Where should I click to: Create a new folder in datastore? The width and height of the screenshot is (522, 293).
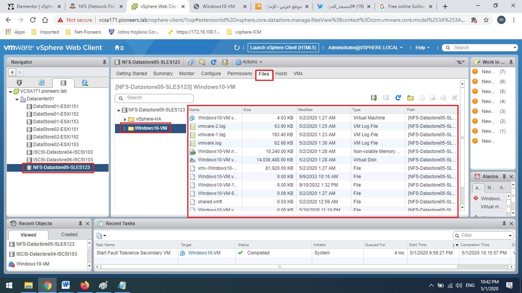click(x=410, y=98)
